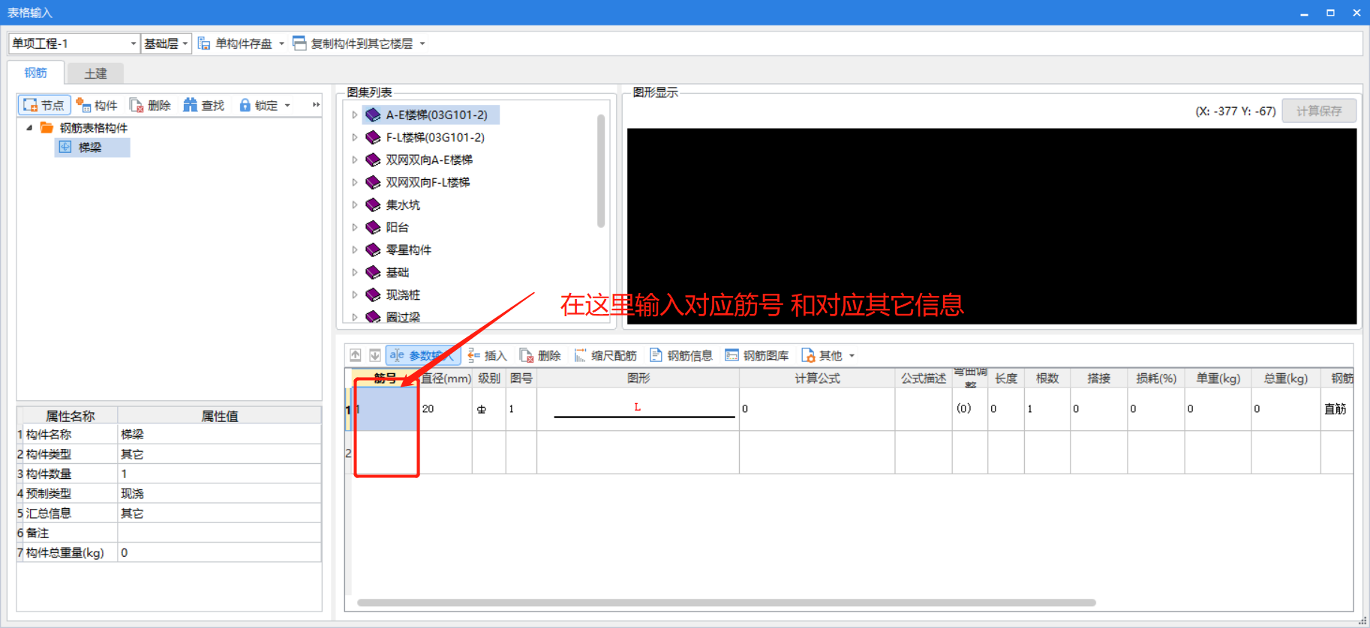Select the 零星构件 atlas book icon
Viewport: 1370px width, 628px height.
click(373, 250)
